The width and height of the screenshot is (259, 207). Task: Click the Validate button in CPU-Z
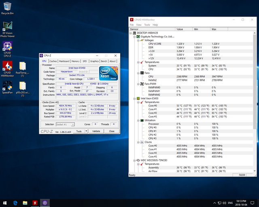click(x=96, y=131)
